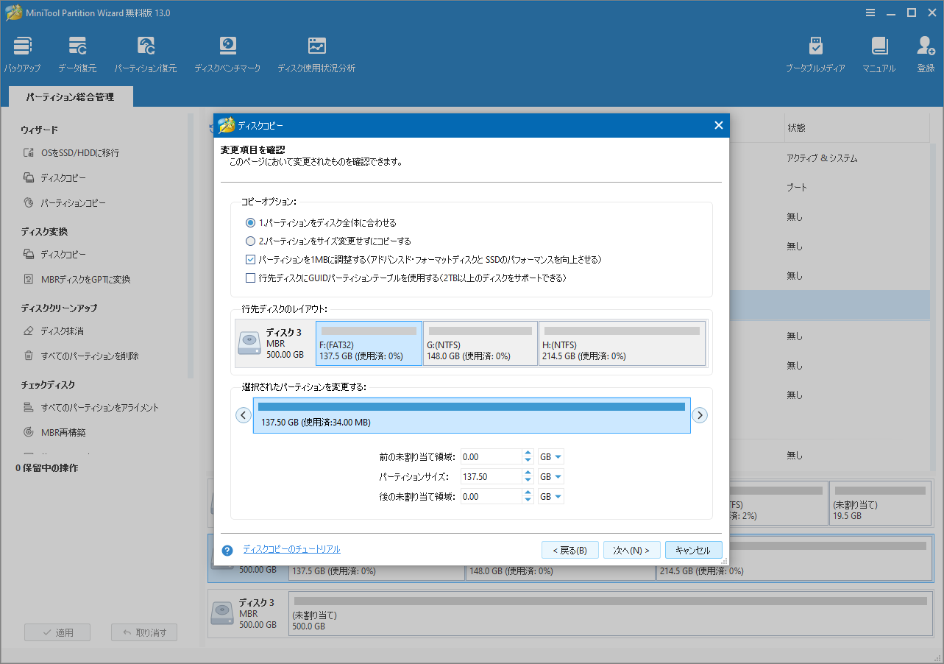Switch to the パーティション総合管理 tab

pos(70,96)
